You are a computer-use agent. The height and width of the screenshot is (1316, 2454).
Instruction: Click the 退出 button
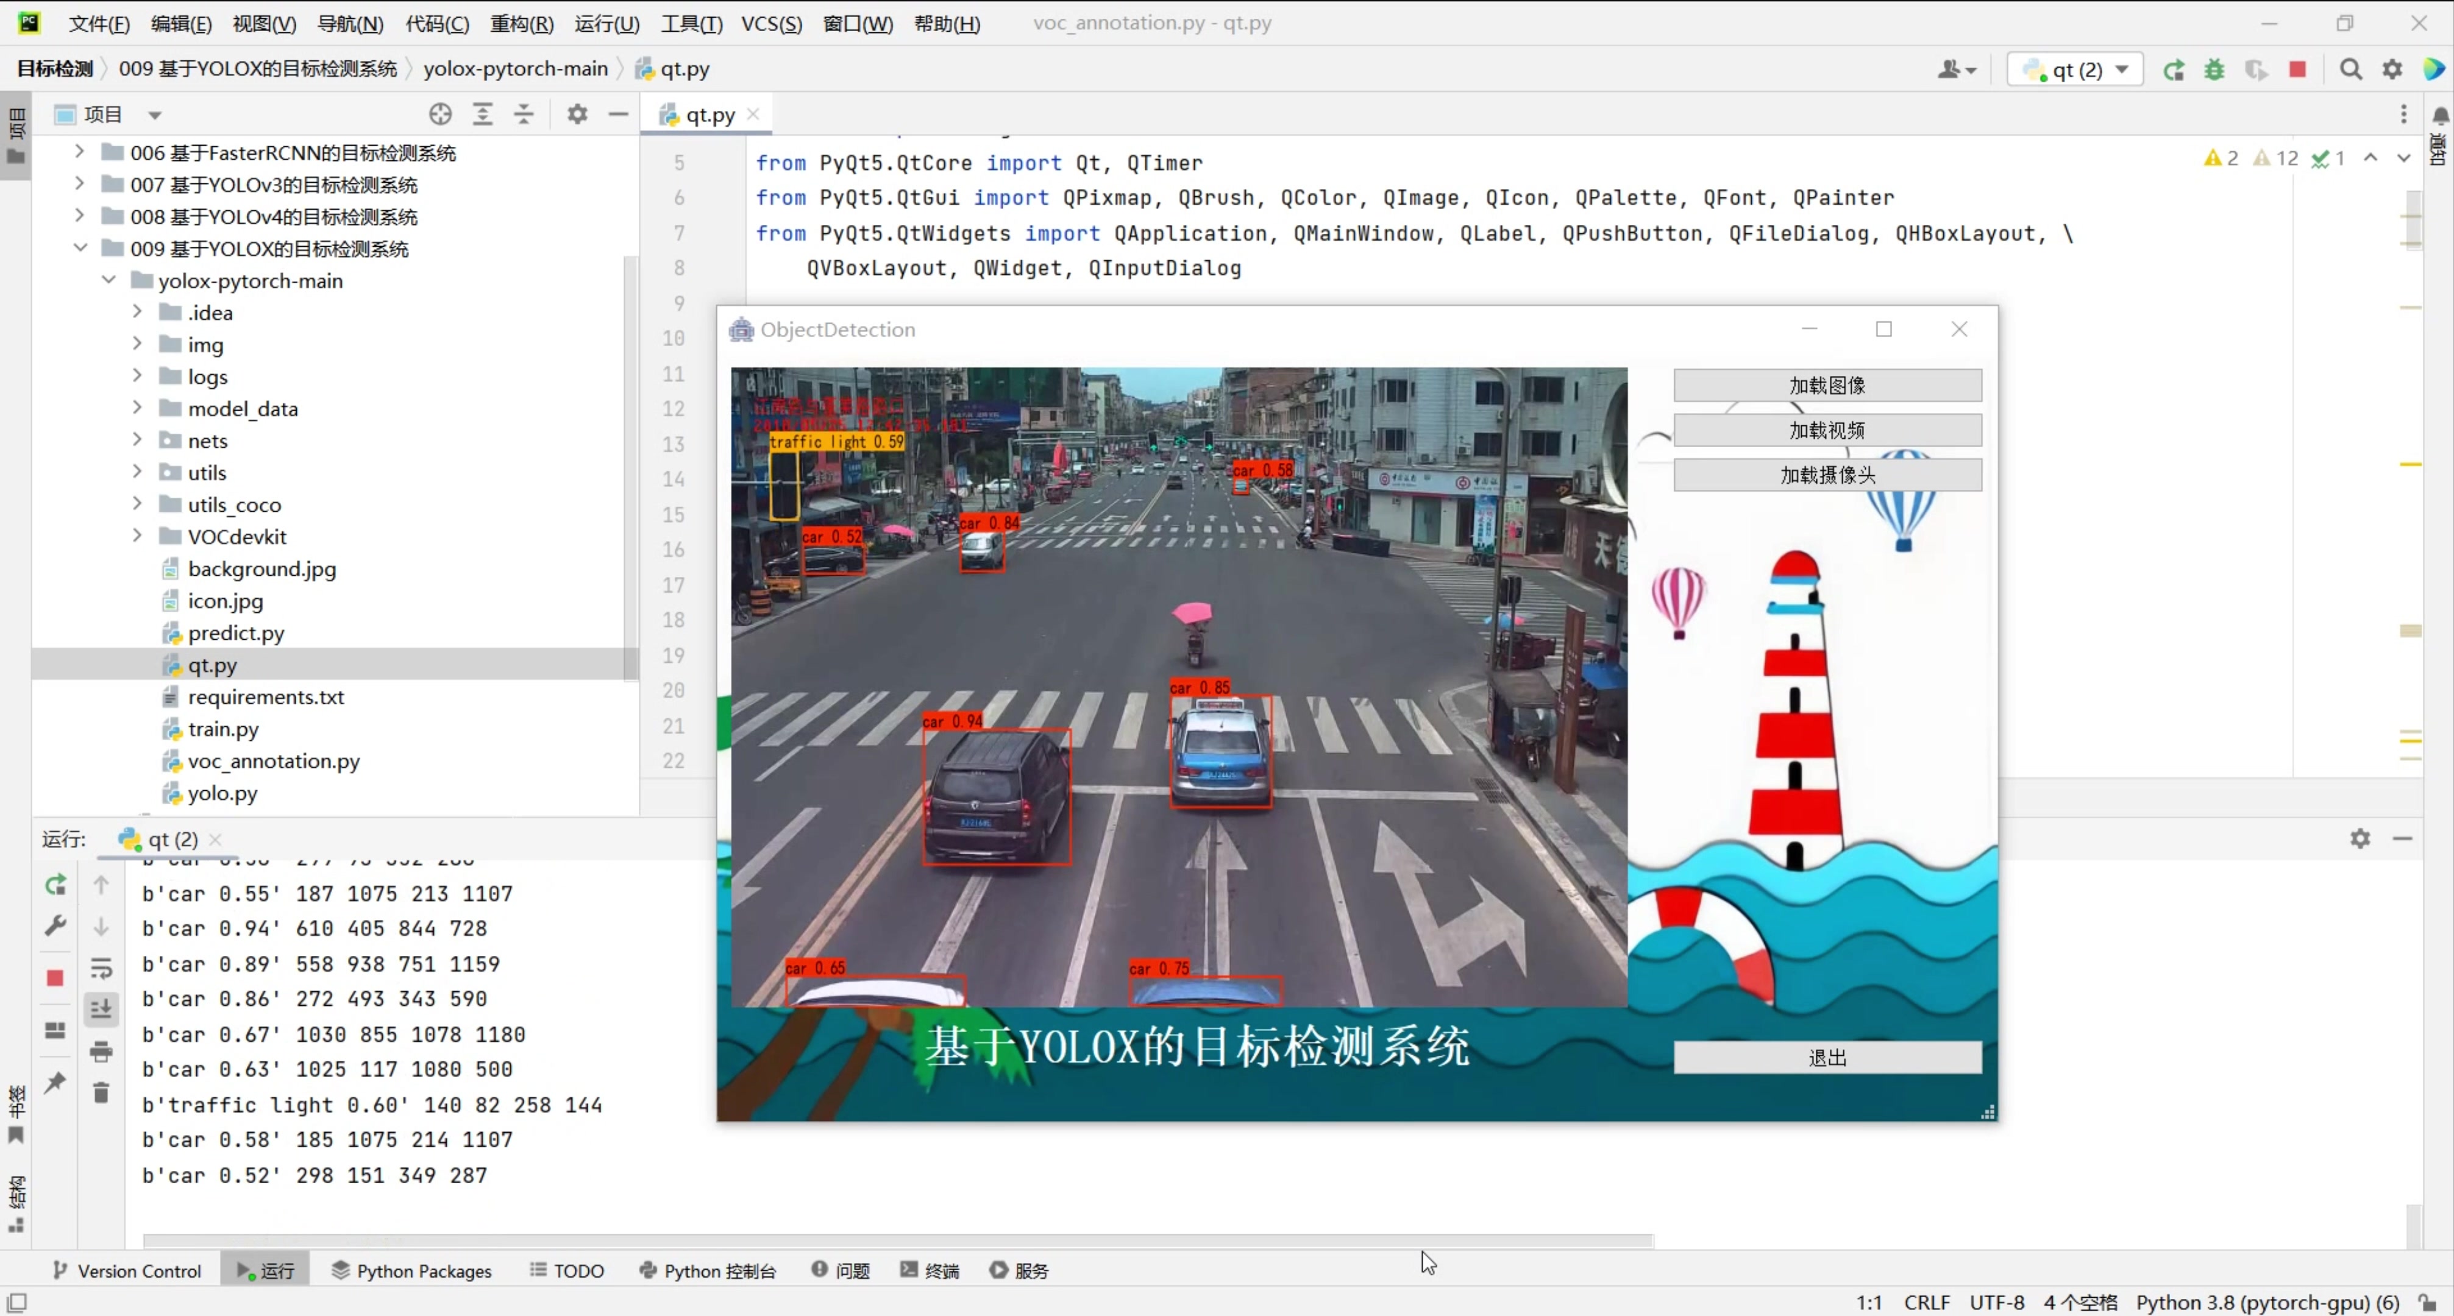pos(1826,1057)
